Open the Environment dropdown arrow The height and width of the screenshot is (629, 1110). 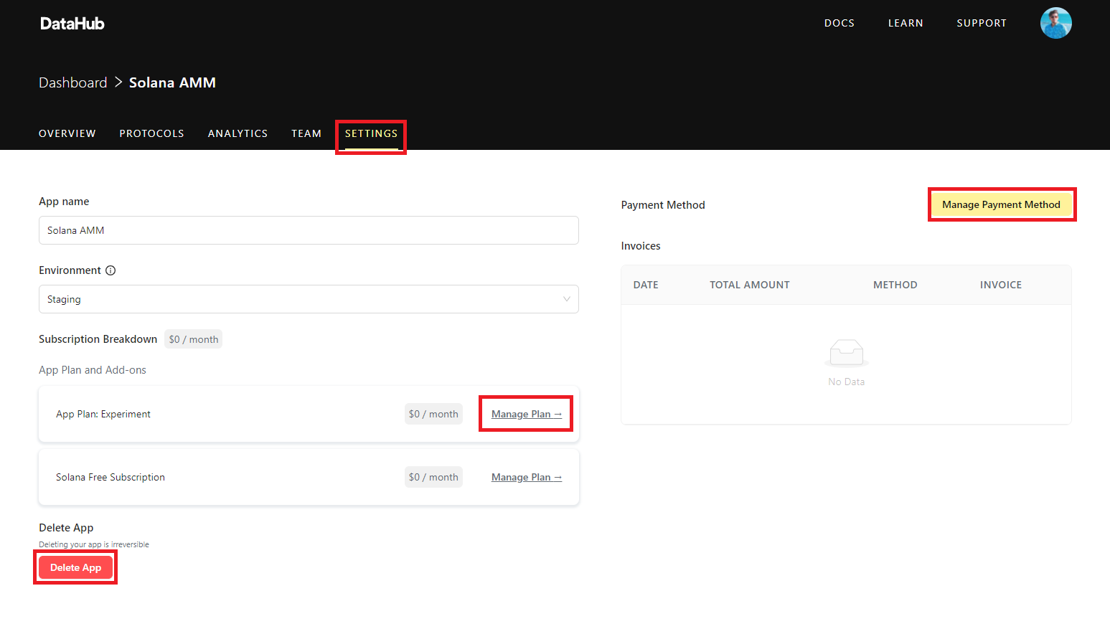[x=567, y=299]
